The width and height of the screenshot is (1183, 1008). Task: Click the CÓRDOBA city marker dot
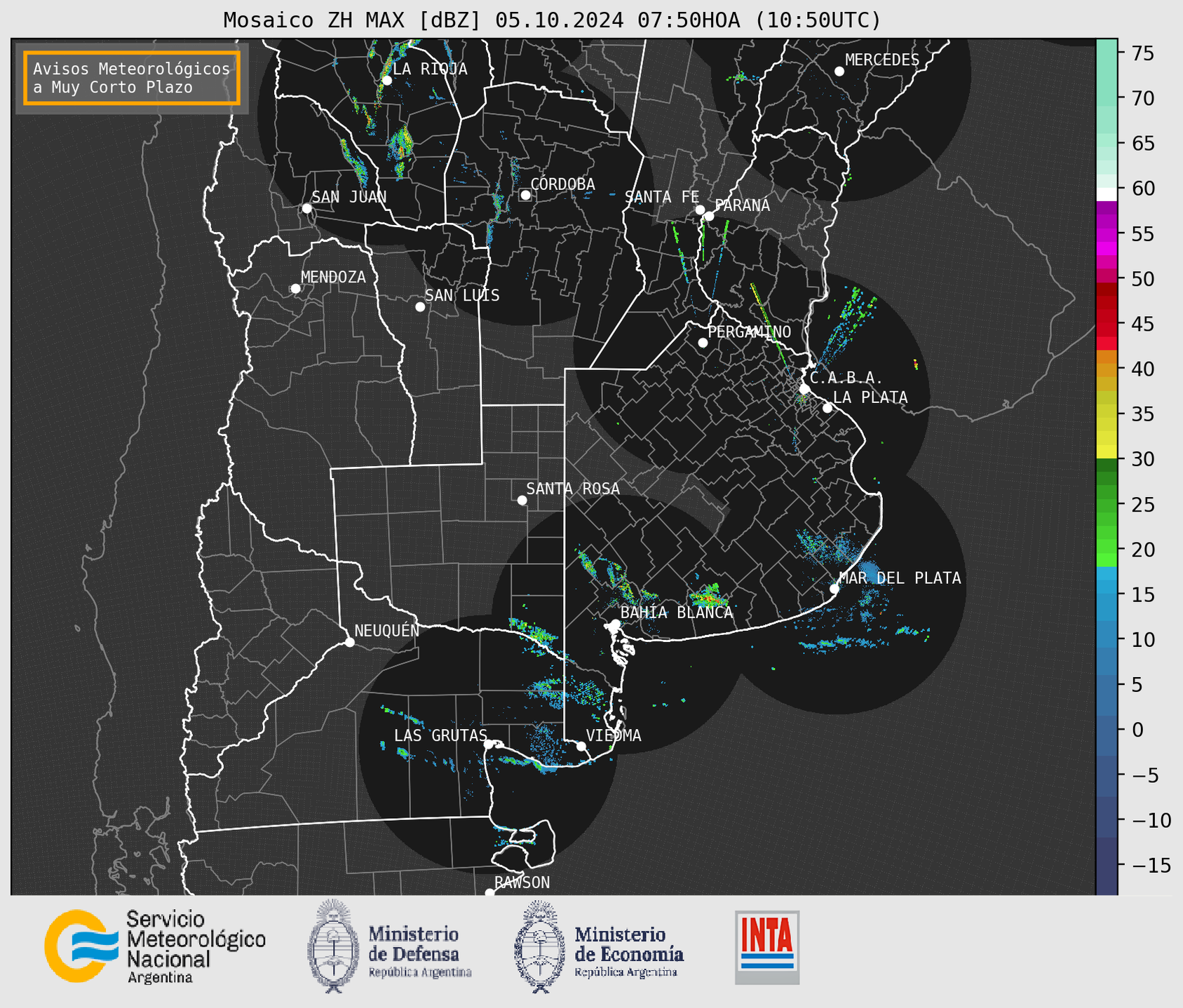[x=525, y=195]
